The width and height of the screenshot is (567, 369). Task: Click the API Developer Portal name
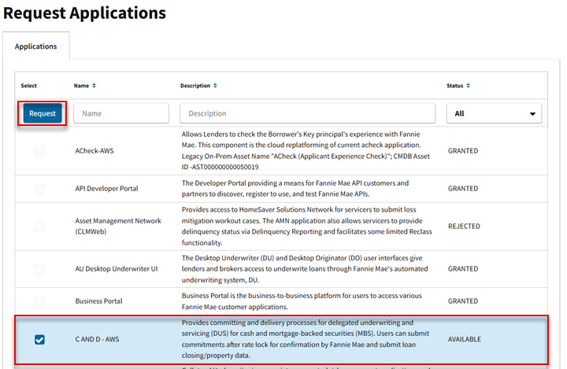click(109, 189)
